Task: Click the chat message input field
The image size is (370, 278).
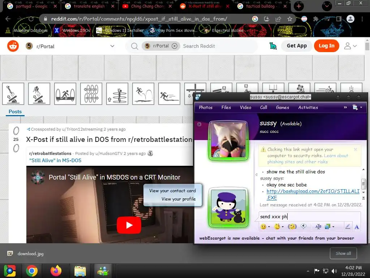Action: 310,216
